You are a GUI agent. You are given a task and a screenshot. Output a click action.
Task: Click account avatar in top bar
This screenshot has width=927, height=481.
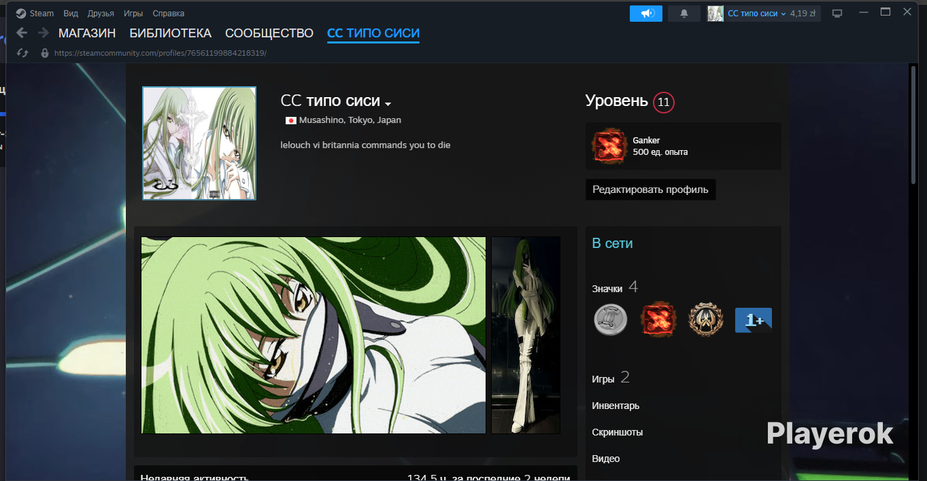(715, 13)
